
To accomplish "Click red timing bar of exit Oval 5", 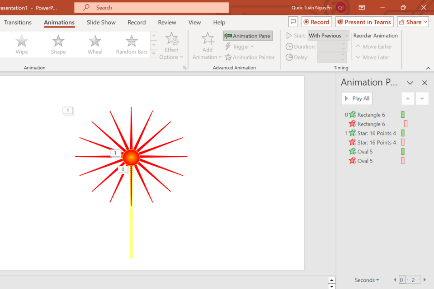I will [x=403, y=161].
